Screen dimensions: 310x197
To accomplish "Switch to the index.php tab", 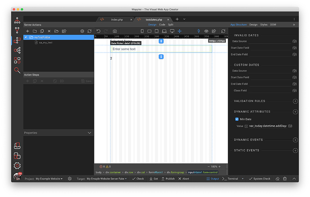I will 117,20.
